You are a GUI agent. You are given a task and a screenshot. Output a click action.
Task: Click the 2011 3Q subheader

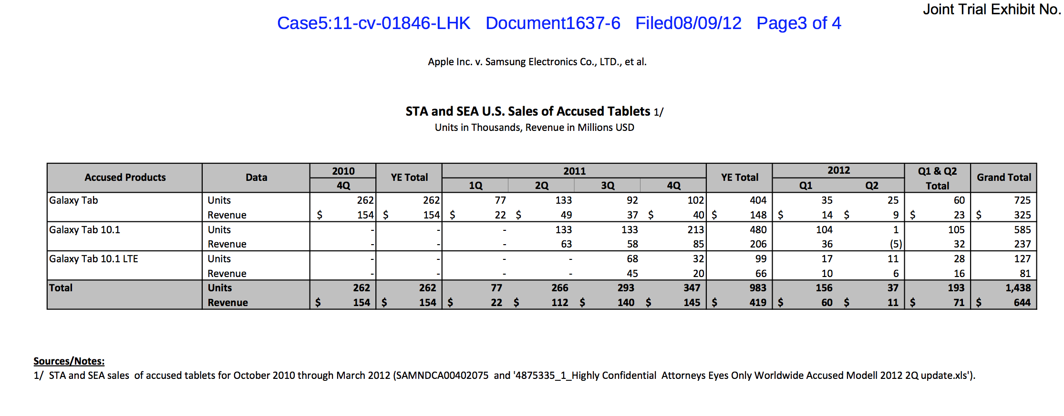[x=608, y=186]
